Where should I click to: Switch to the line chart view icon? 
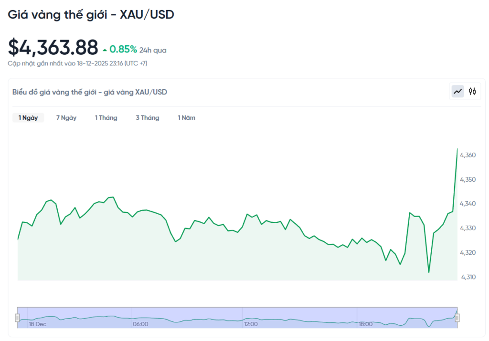tap(458, 91)
